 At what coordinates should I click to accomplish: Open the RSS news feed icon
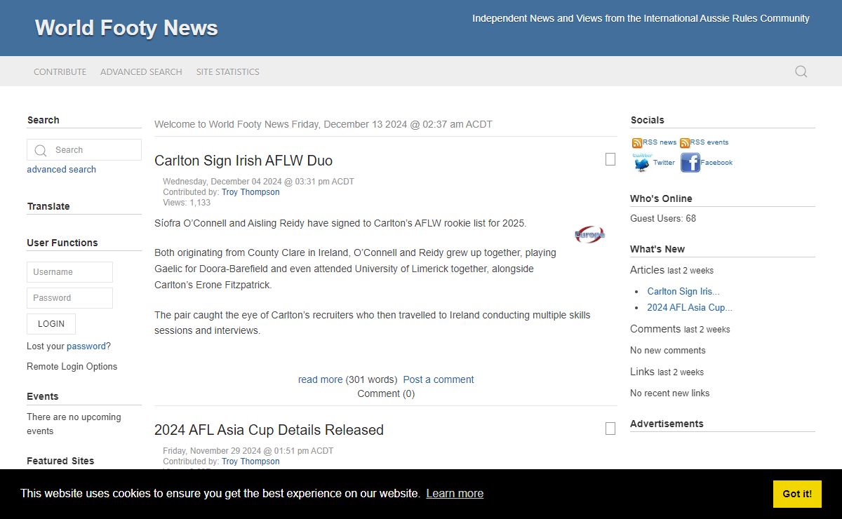pos(637,142)
